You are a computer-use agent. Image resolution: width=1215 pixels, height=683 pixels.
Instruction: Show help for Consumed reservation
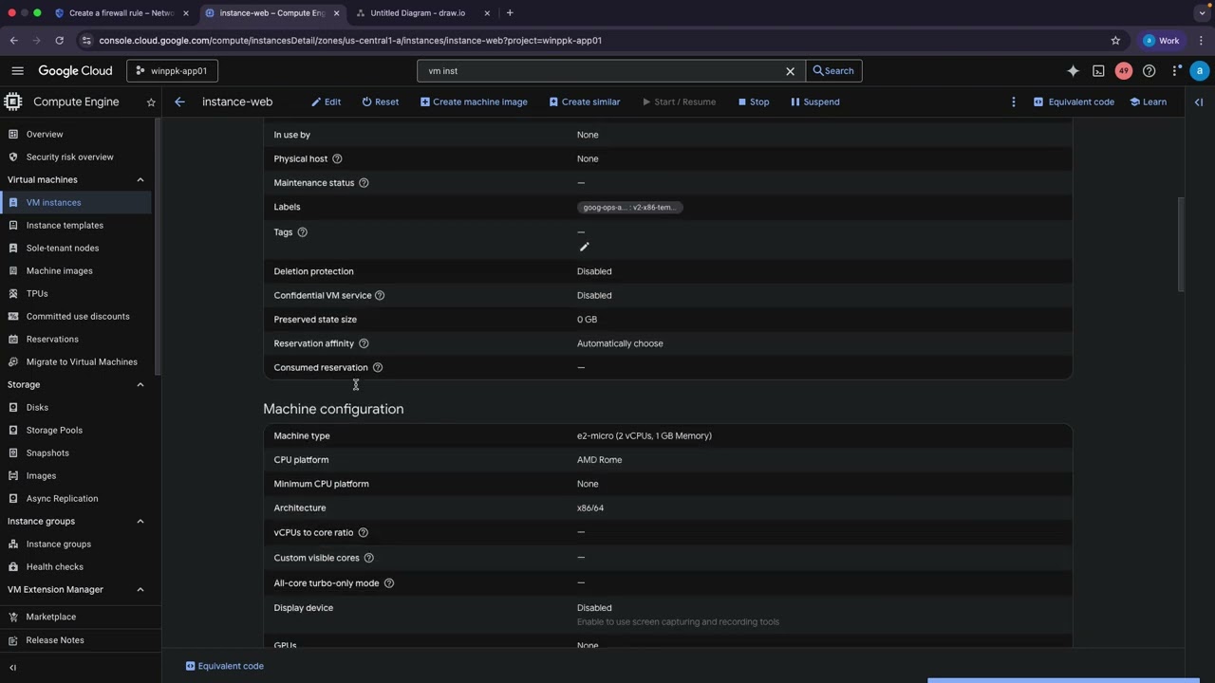tap(378, 368)
